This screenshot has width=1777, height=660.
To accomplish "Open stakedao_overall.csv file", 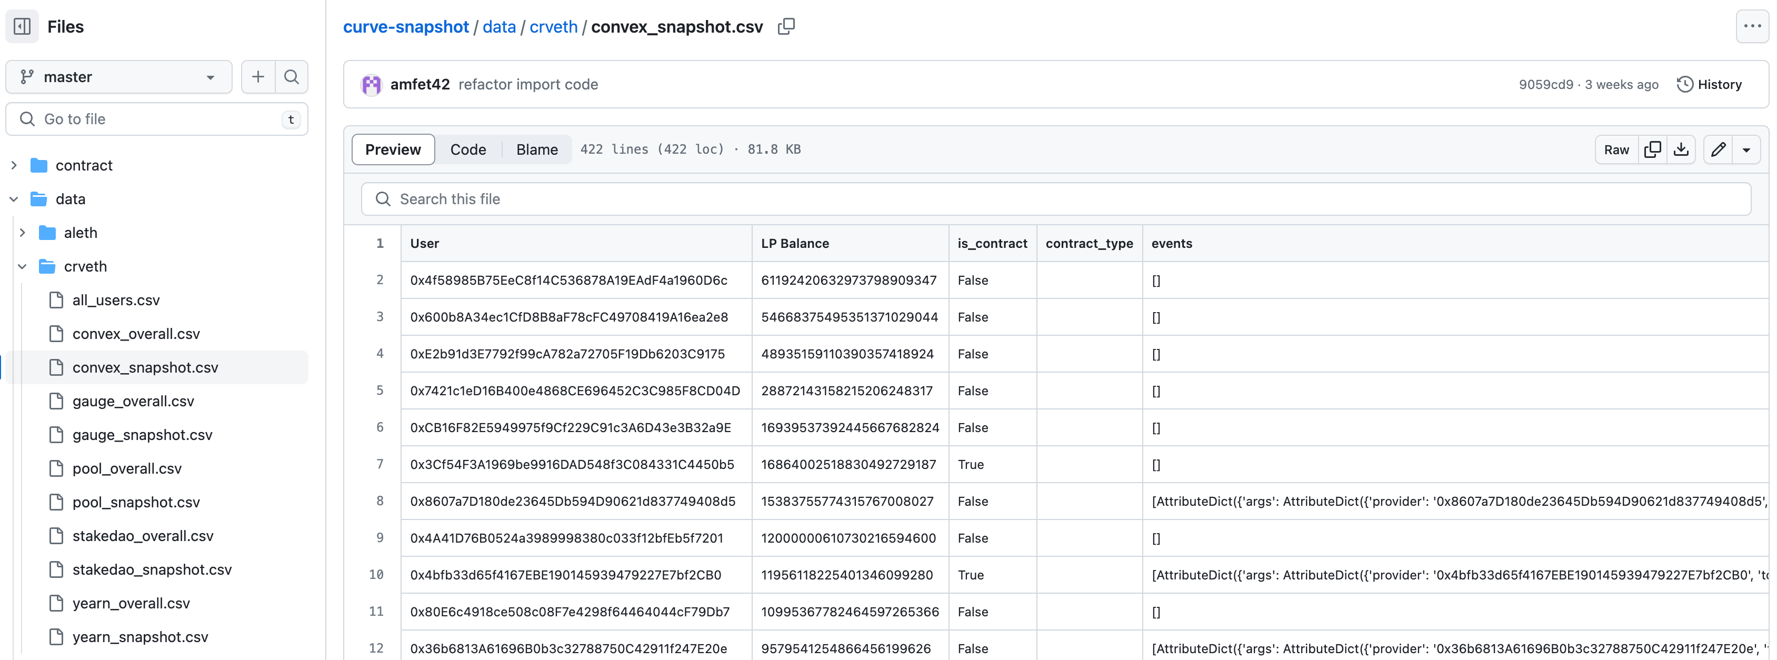I will coord(143,536).
